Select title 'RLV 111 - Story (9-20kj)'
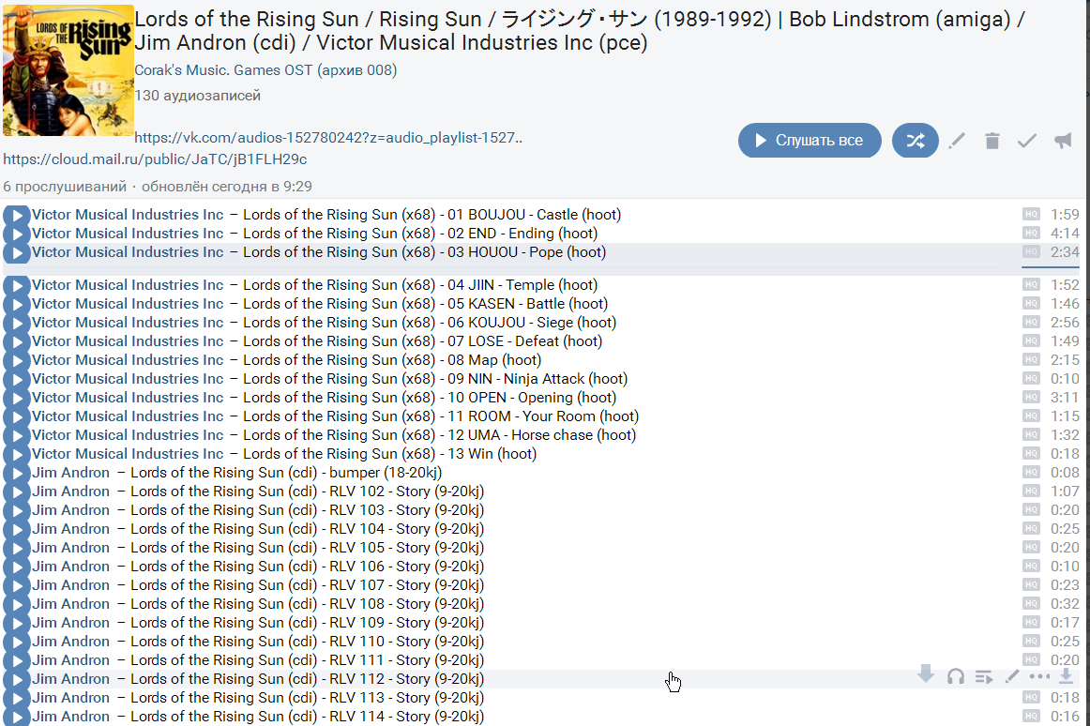 407,660
